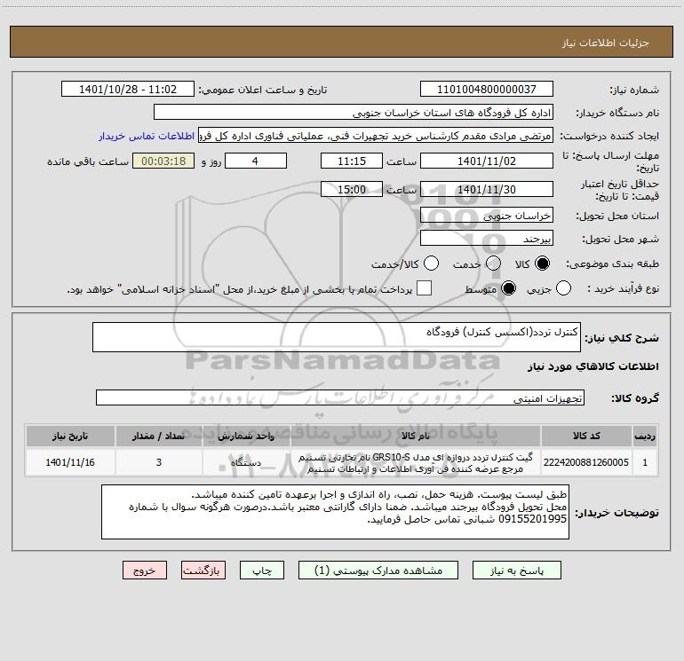Click the نام کالا column header

pos(416,437)
